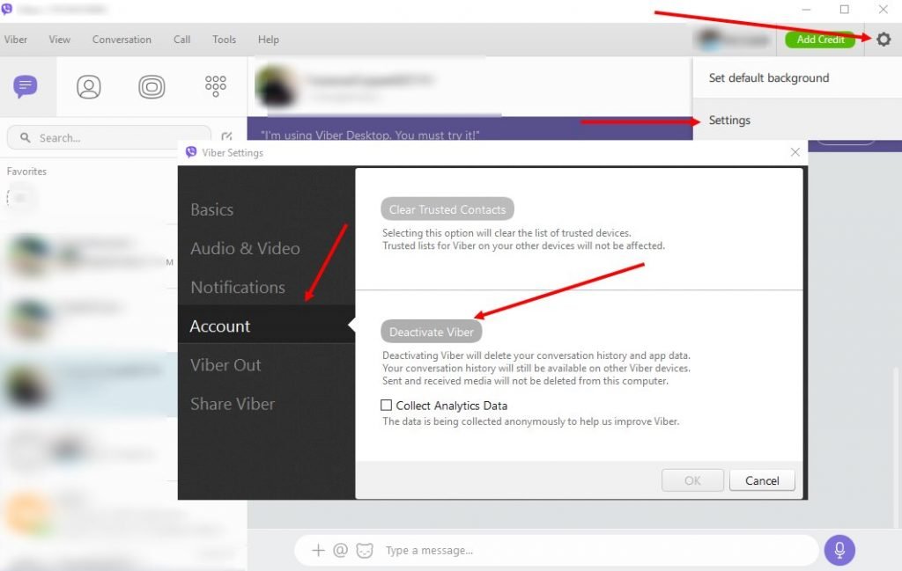The image size is (902, 571).
Task: Open the Tools menu
Action: 224,40
